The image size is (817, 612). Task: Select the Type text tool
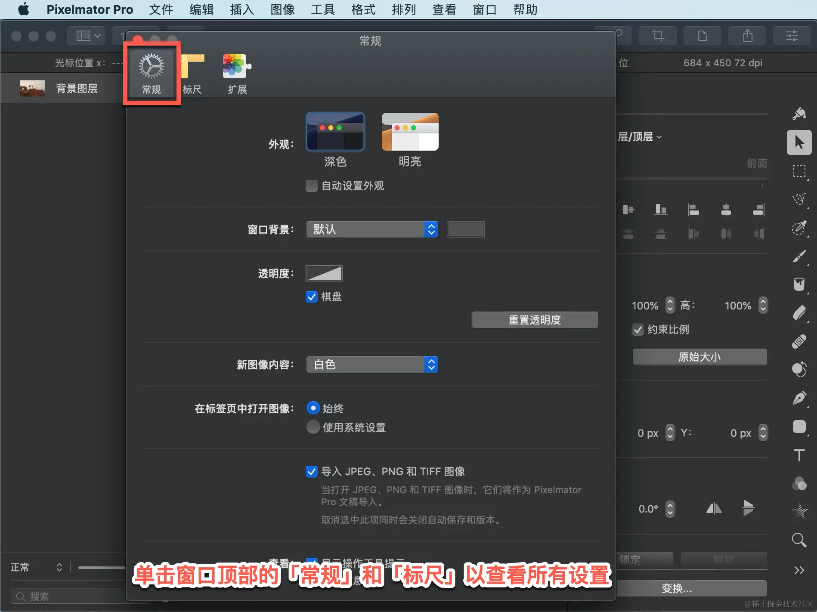pyautogui.click(x=799, y=455)
